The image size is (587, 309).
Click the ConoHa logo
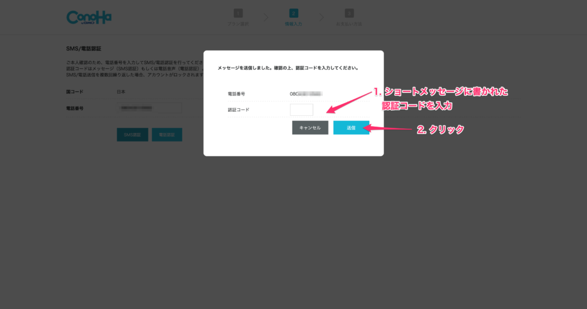pos(89,18)
